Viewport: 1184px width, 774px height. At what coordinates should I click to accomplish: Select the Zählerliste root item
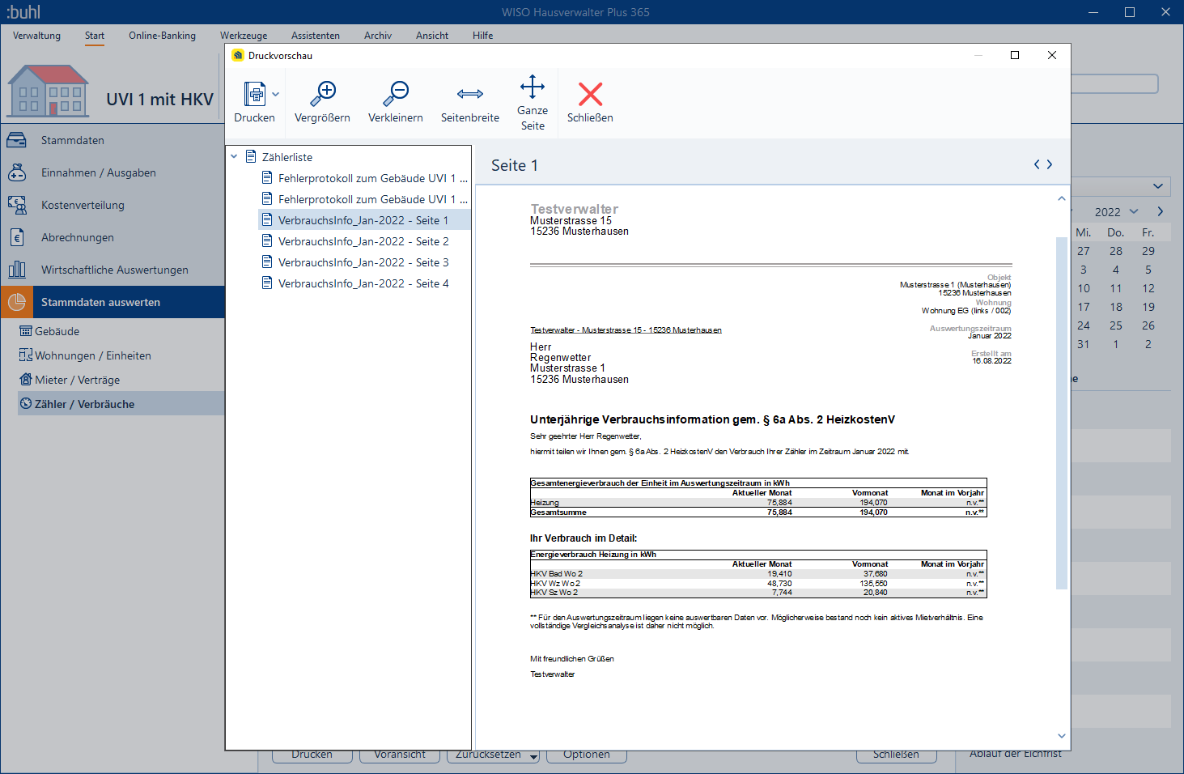click(286, 157)
